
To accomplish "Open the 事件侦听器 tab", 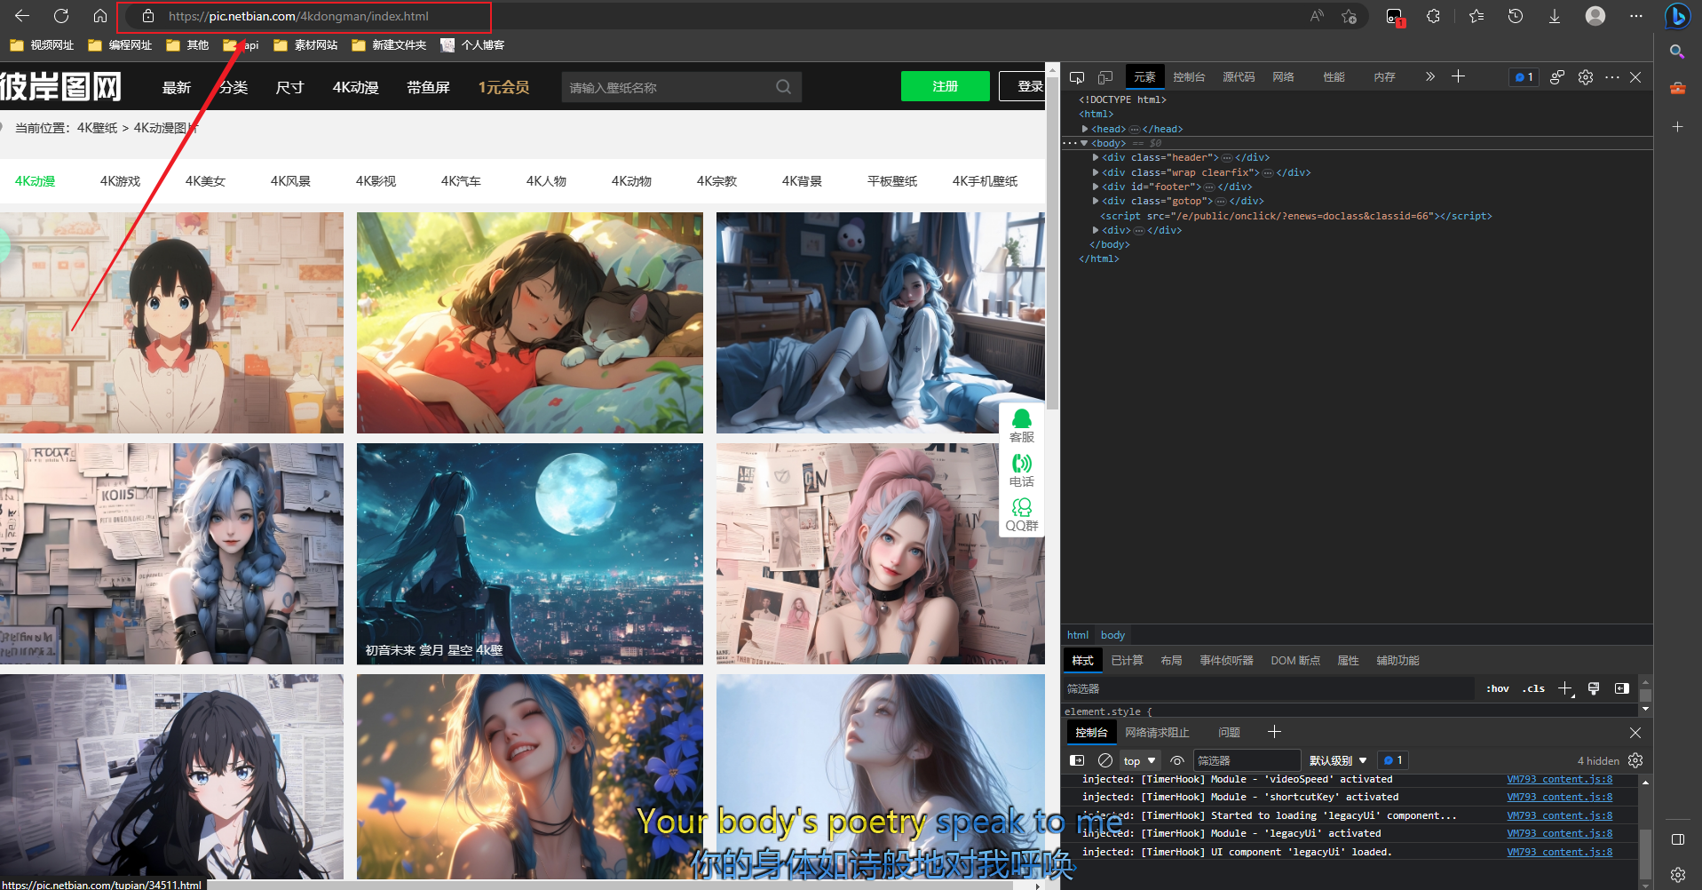I will pos(1226,660).
